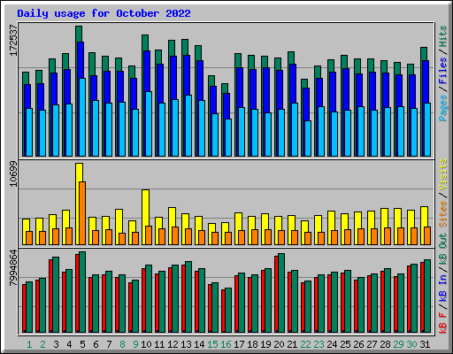This screenshot has width=453, height=354.
Task: Select day 5 on the x-axis
Action: pos(82,344)
